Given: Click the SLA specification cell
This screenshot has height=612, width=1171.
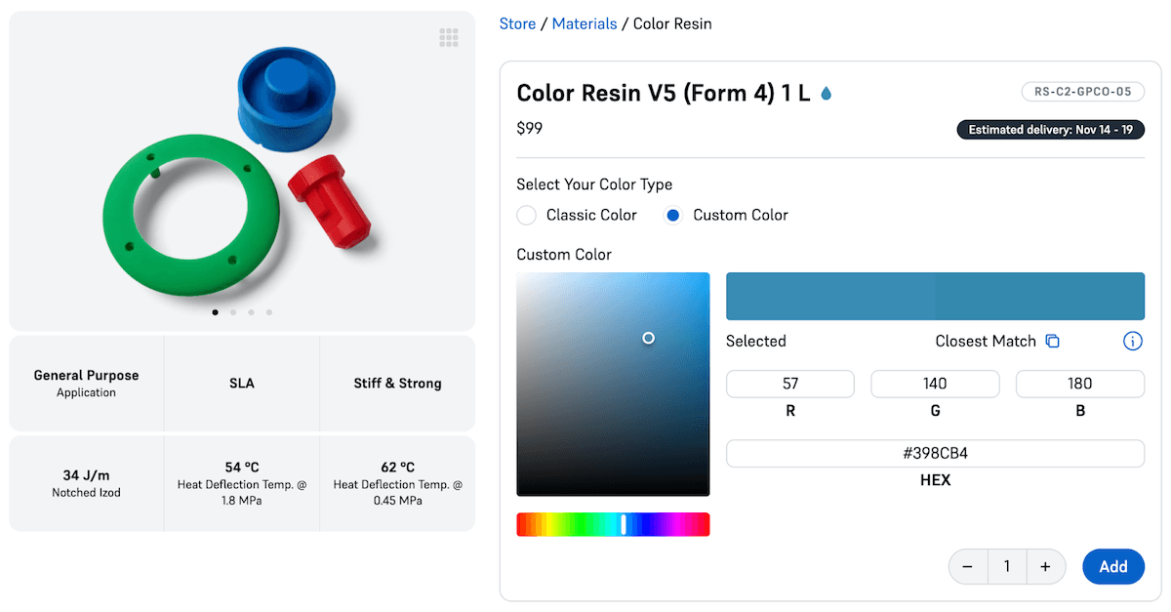Looking at the screenshot, I should click(x=242, y=383).
